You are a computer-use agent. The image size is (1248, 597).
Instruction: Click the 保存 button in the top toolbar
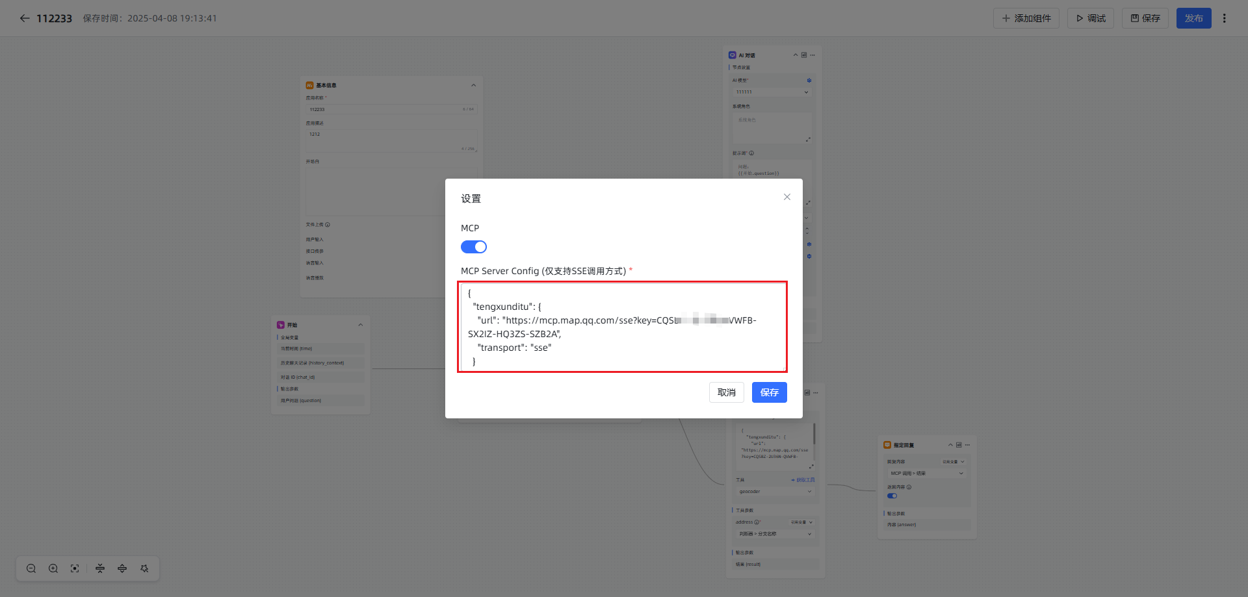pos(1145,18)
